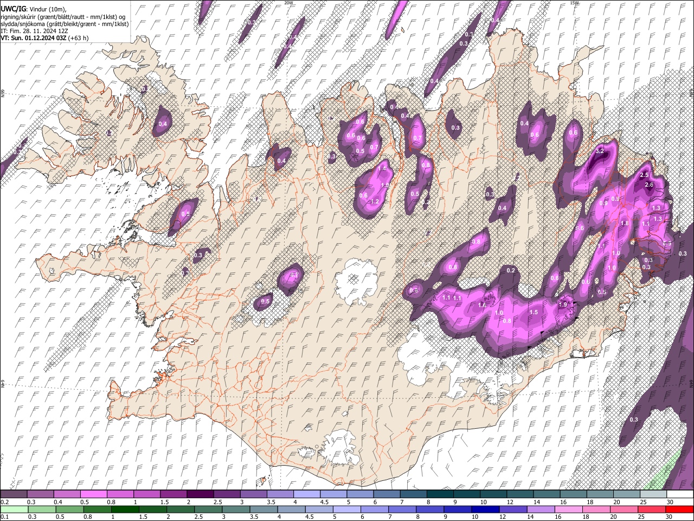Click the '15W' longitude label
694x521 pixels.
574,3
